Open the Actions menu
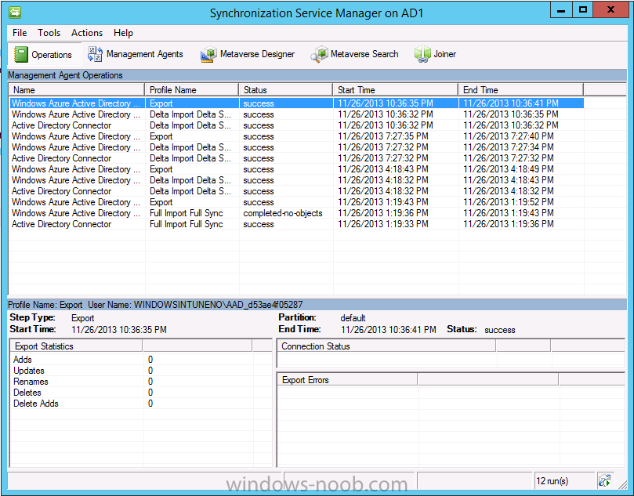Image resolution: width=634 pixels, height=496 pixels. pos(87,33)
